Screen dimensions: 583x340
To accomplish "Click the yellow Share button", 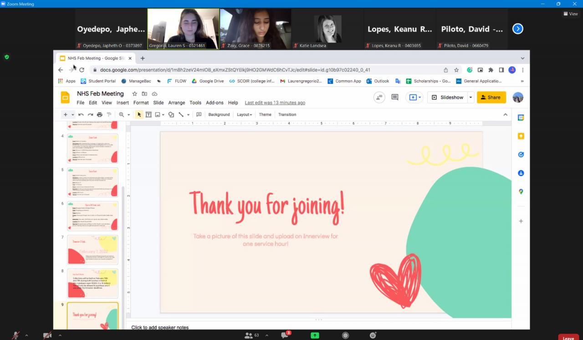I will pos(491,97).
